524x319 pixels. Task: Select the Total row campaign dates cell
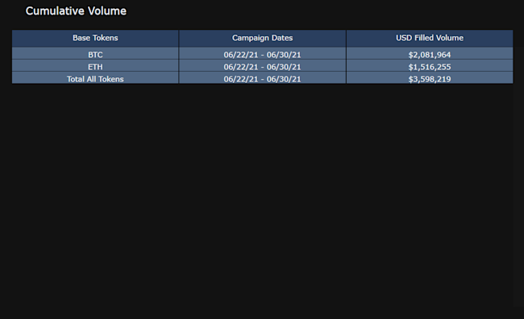coord(262,79)
